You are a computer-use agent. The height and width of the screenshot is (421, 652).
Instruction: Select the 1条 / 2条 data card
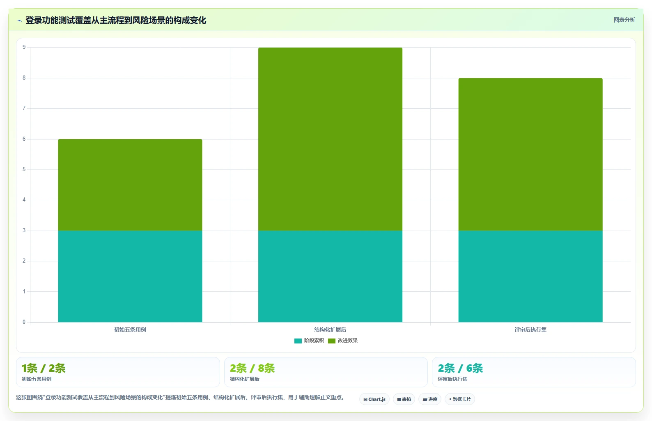(x=118, y=372)
